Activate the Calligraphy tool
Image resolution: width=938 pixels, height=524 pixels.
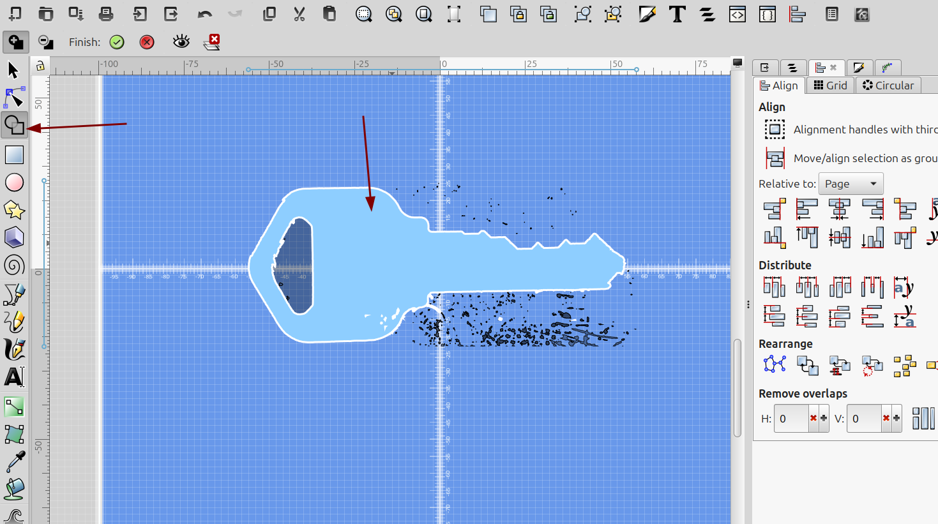14,349
